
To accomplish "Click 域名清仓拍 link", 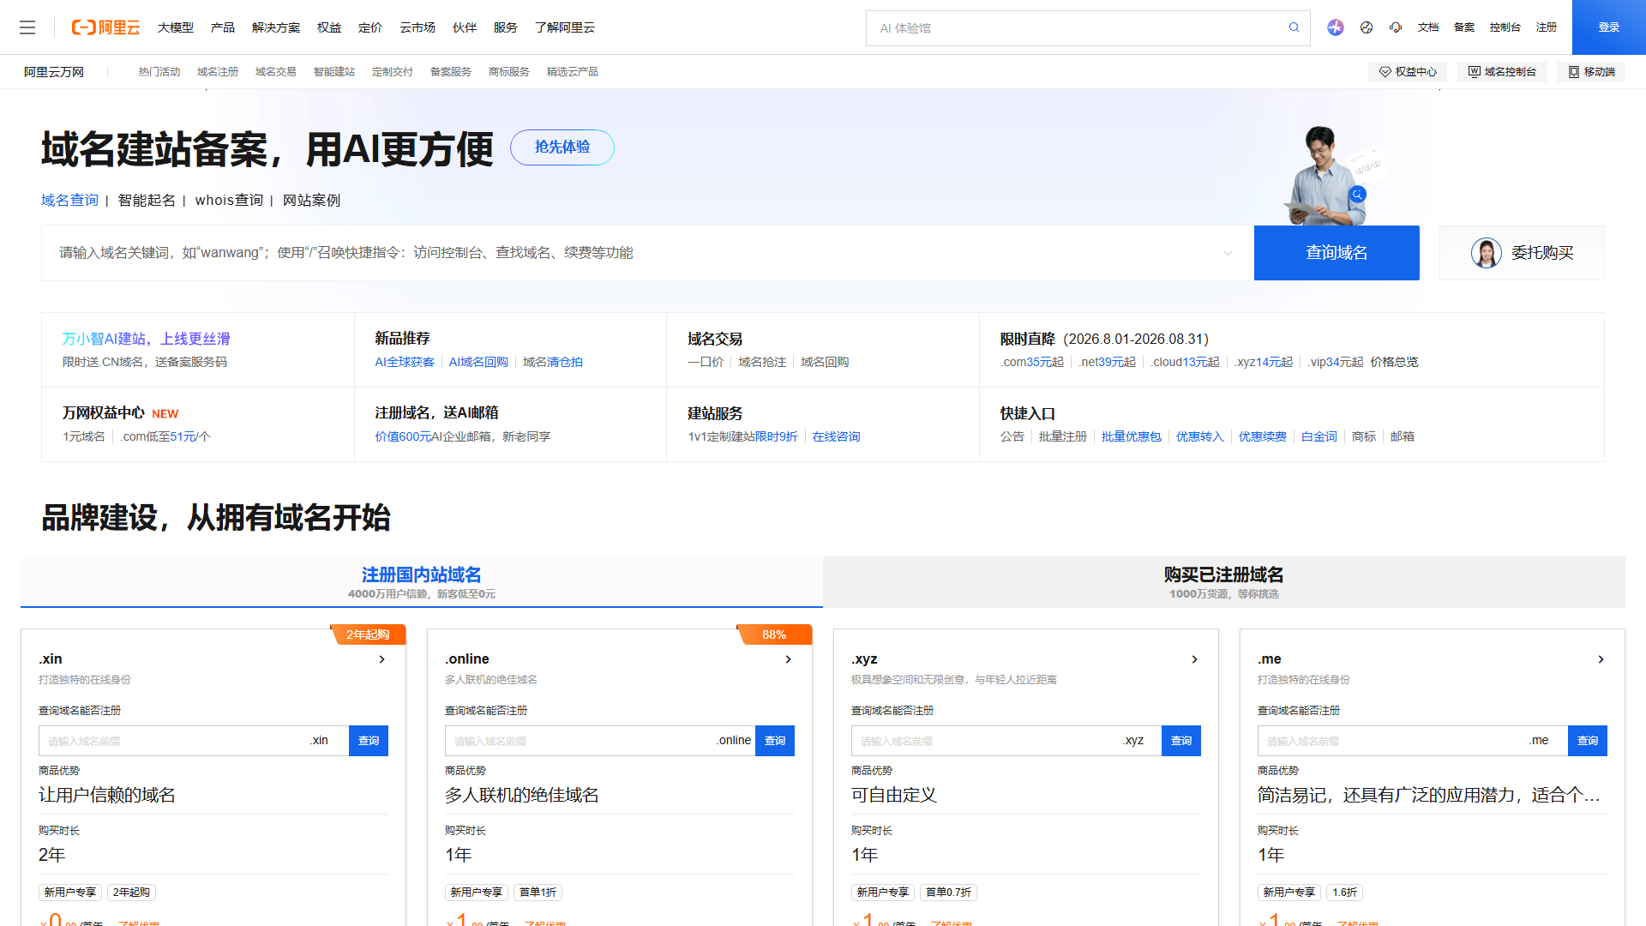I will coord(553,363).
